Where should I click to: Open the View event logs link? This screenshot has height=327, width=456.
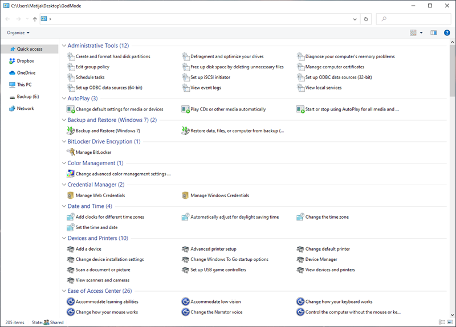(205, 88)
